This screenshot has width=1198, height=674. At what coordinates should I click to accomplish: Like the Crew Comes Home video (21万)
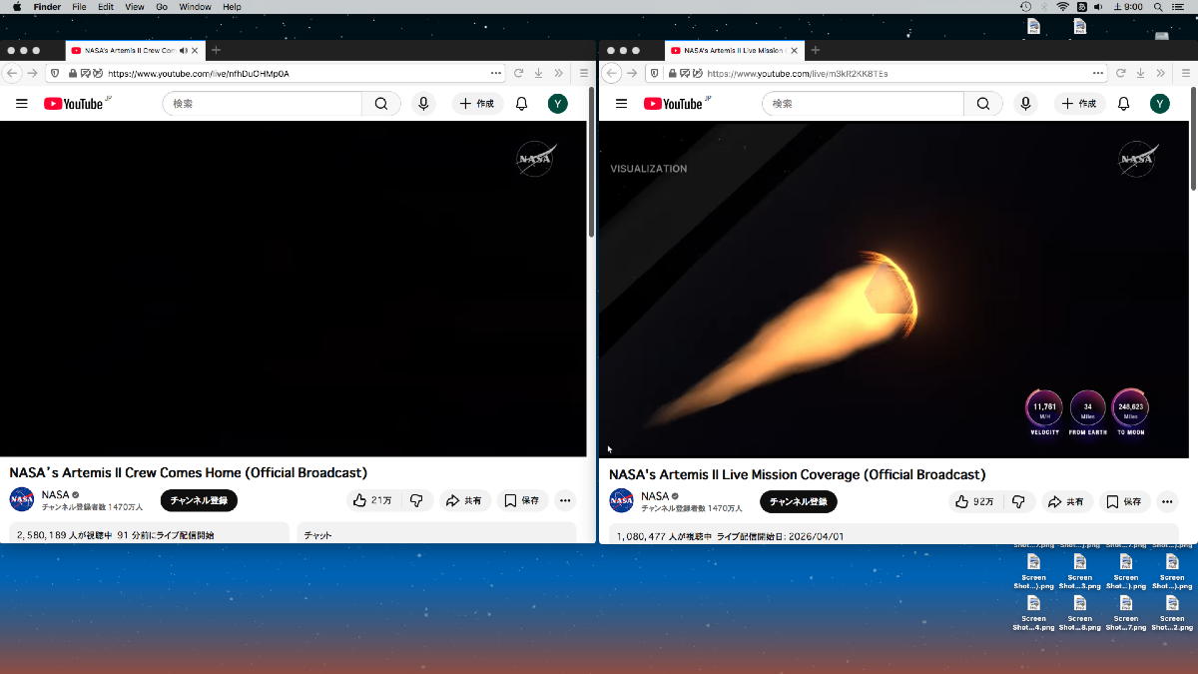pos(373,500)
